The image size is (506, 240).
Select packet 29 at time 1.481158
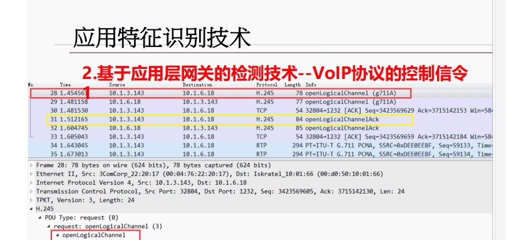(x=260, y=102)
